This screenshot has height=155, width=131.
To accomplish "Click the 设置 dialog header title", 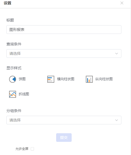I will [7, 3].
